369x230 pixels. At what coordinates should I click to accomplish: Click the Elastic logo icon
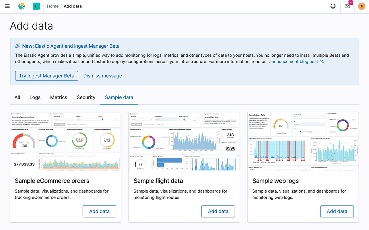click(x=22, y=6)
